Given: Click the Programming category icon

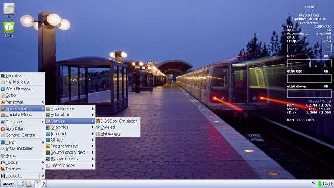Looking at the screenshot, I should pyautogui.click(x=48, y=146).
